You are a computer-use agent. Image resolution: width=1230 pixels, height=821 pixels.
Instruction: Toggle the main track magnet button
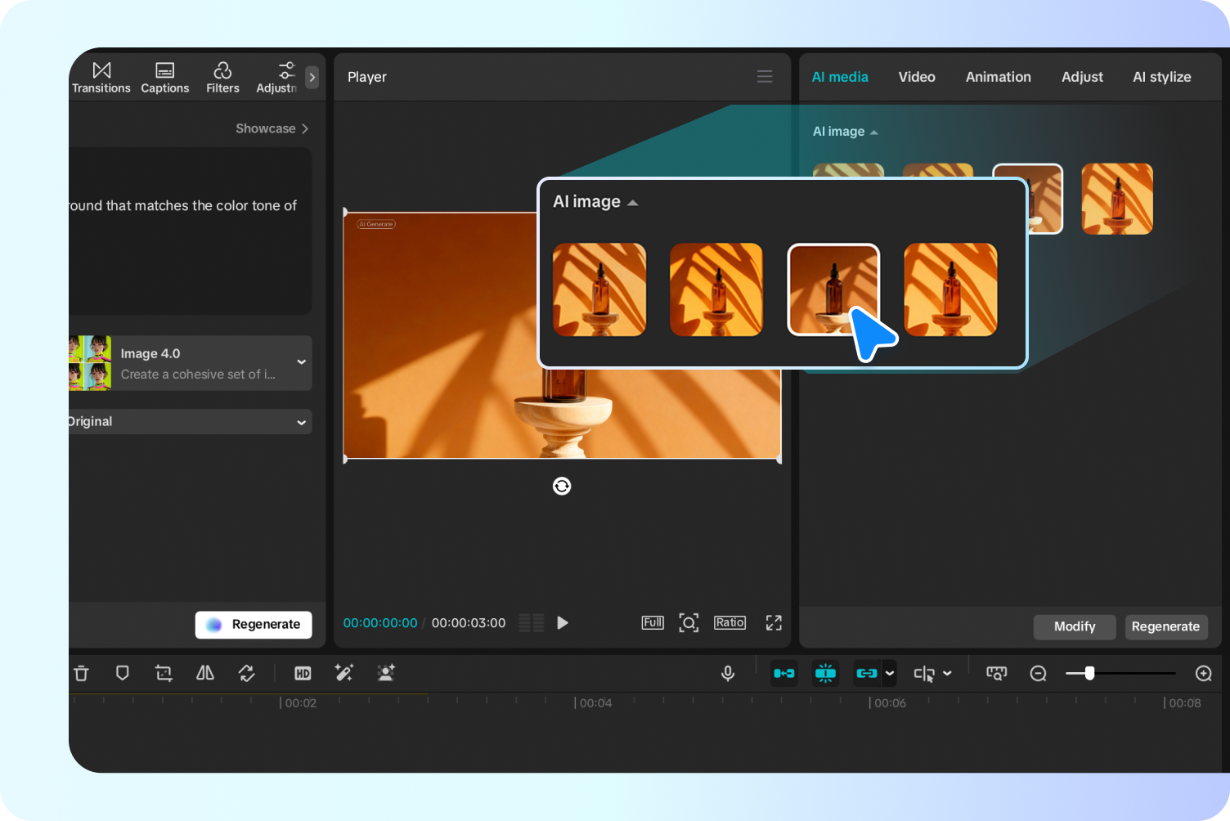783,673
